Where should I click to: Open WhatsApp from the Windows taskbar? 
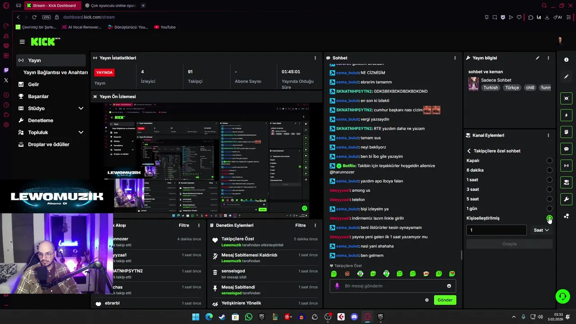pos(249,317)
